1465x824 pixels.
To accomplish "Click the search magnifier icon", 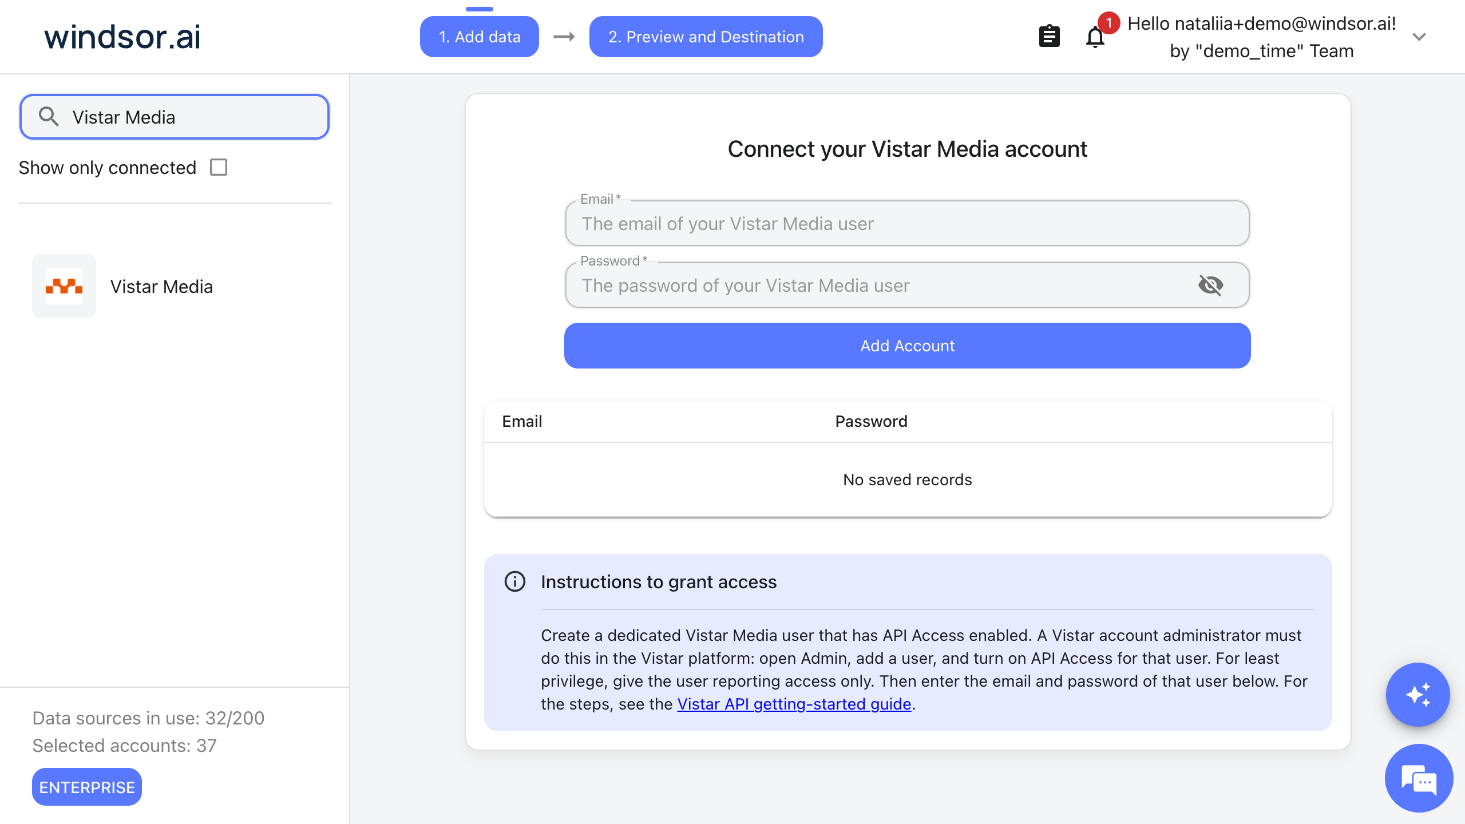I will click(x=49, y=117).
